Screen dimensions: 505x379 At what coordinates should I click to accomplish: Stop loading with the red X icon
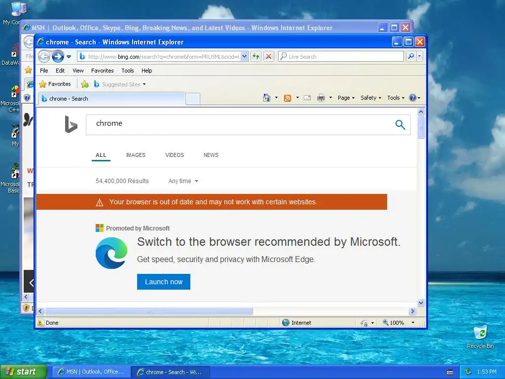point(269,56)
